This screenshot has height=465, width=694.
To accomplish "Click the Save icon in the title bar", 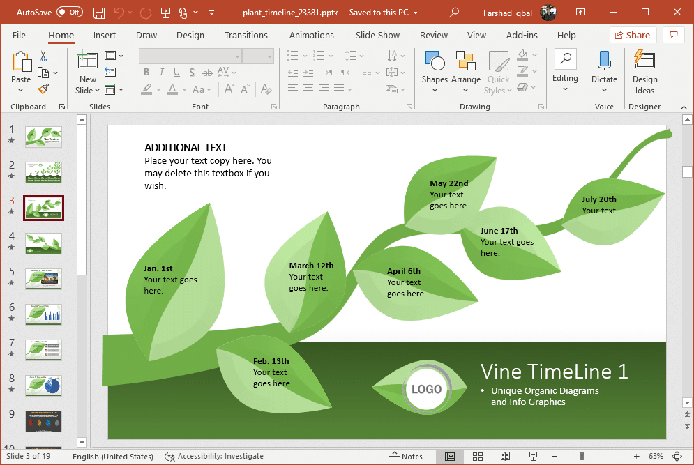I will 99,13.
